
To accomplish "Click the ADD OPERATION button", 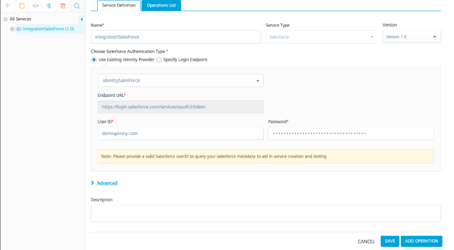I will pyautogui.click(x=421, y=241).
